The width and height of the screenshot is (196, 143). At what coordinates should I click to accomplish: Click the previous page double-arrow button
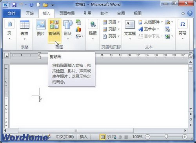[191, 114]
